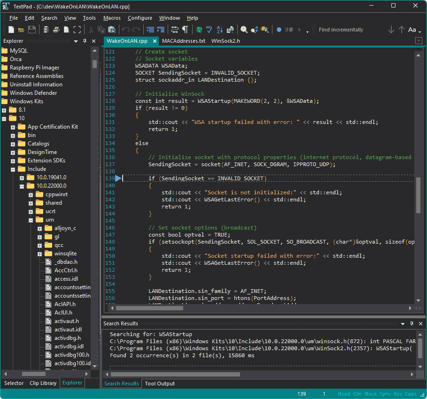
Task: Toggle Block selection mode in status bar
Action: (x=370, y=394)
